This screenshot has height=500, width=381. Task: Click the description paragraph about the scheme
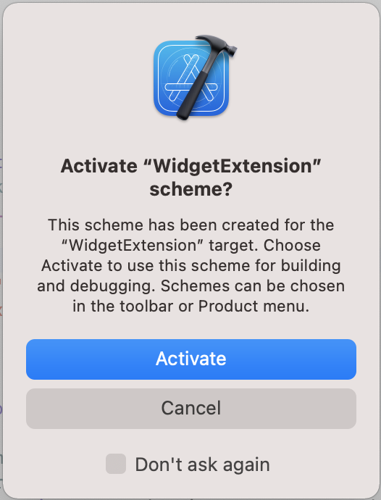pyautogui.click(x=191, y=266)
